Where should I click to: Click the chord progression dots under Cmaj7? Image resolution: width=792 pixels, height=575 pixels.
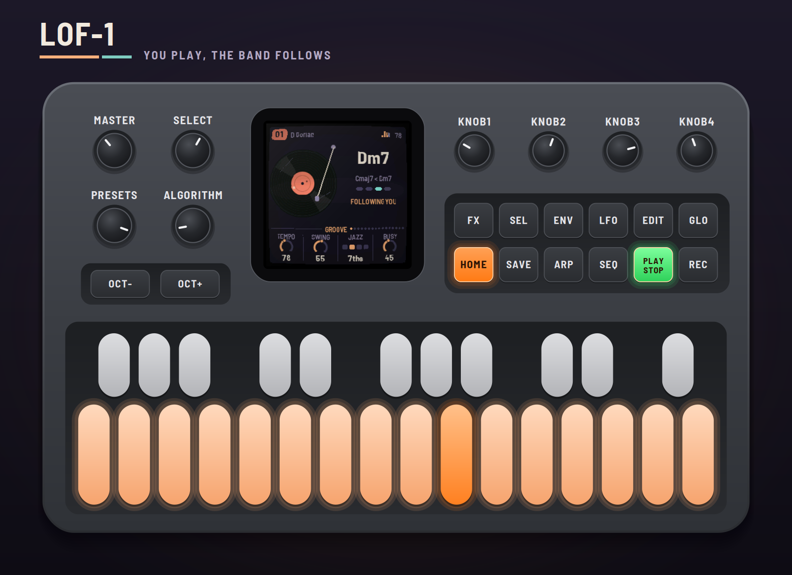tap(373, 189)
